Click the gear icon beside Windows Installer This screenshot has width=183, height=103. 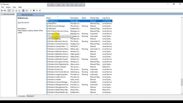pyautogui.click(x=47, y=80)
